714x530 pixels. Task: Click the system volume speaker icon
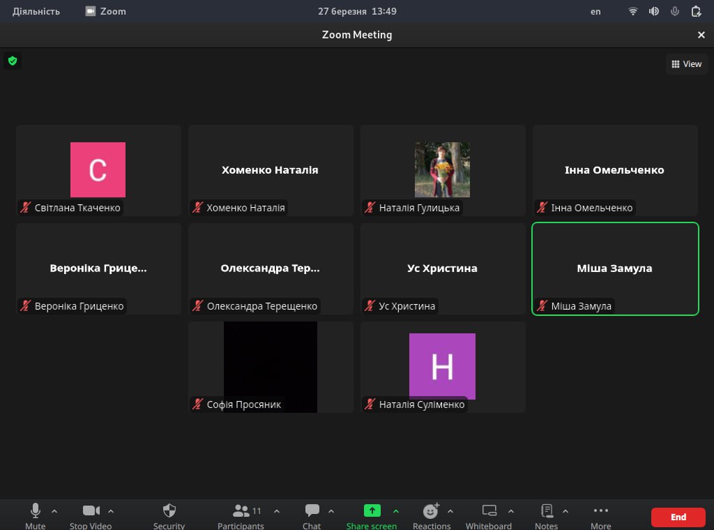pos(654,11)
